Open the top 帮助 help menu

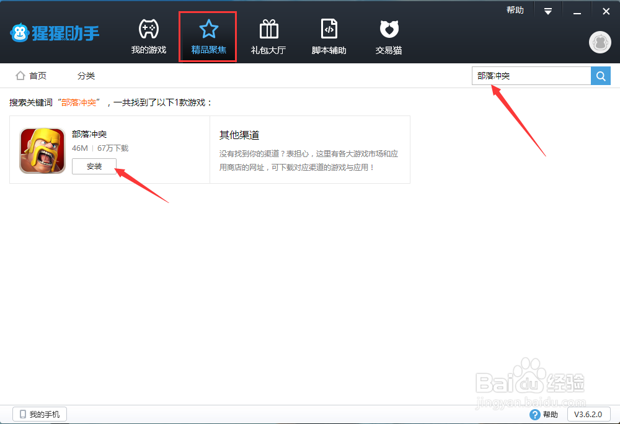515,9
